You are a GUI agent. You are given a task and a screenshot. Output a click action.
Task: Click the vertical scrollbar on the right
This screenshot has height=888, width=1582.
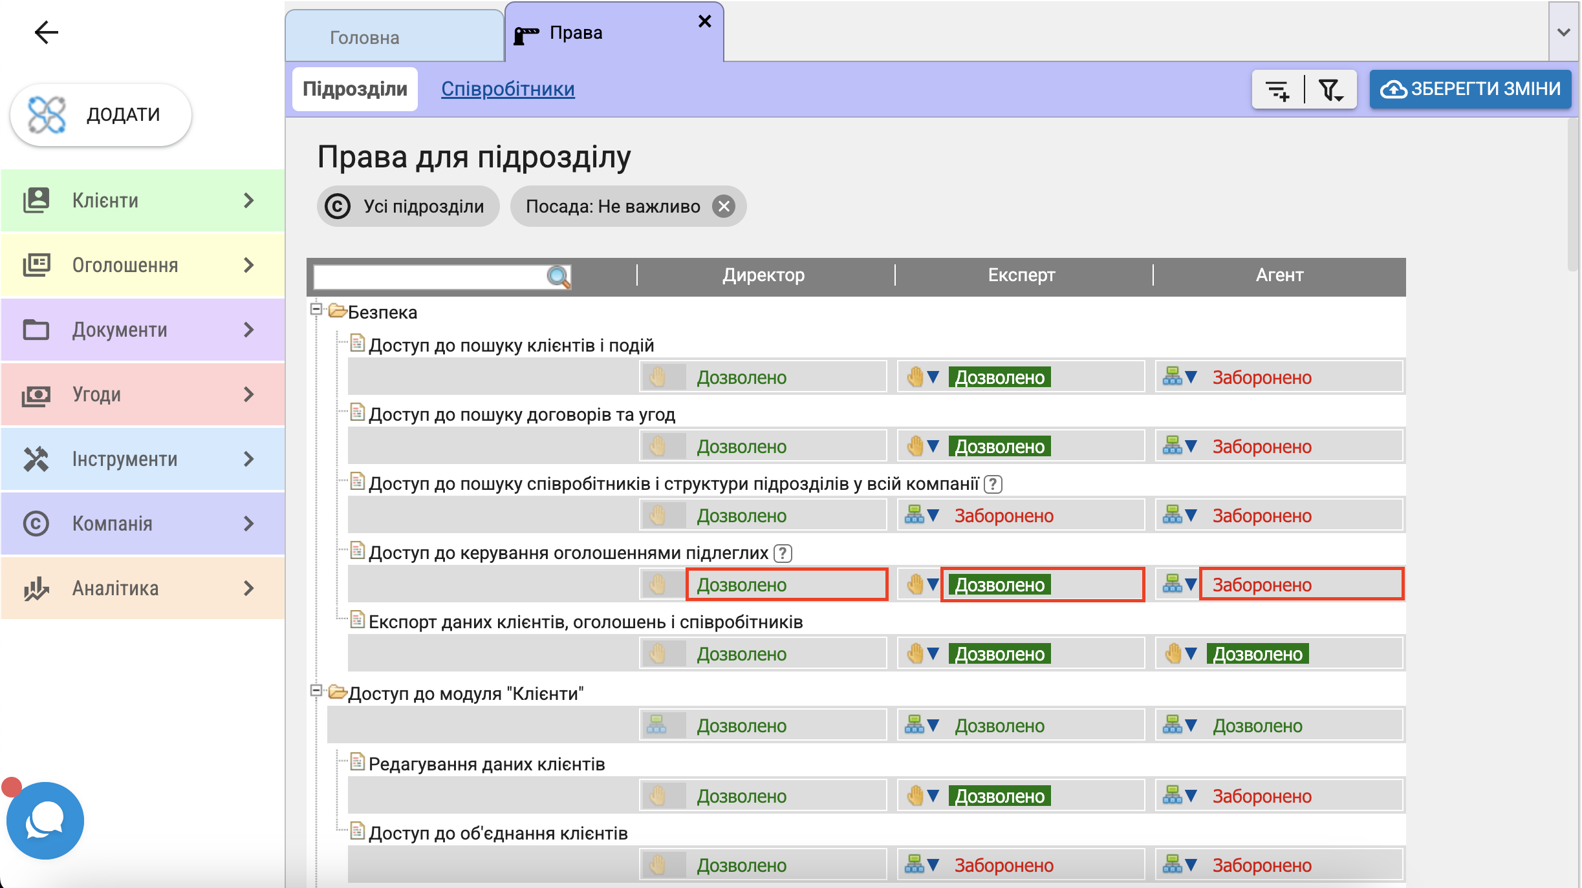coord(1572,194)
